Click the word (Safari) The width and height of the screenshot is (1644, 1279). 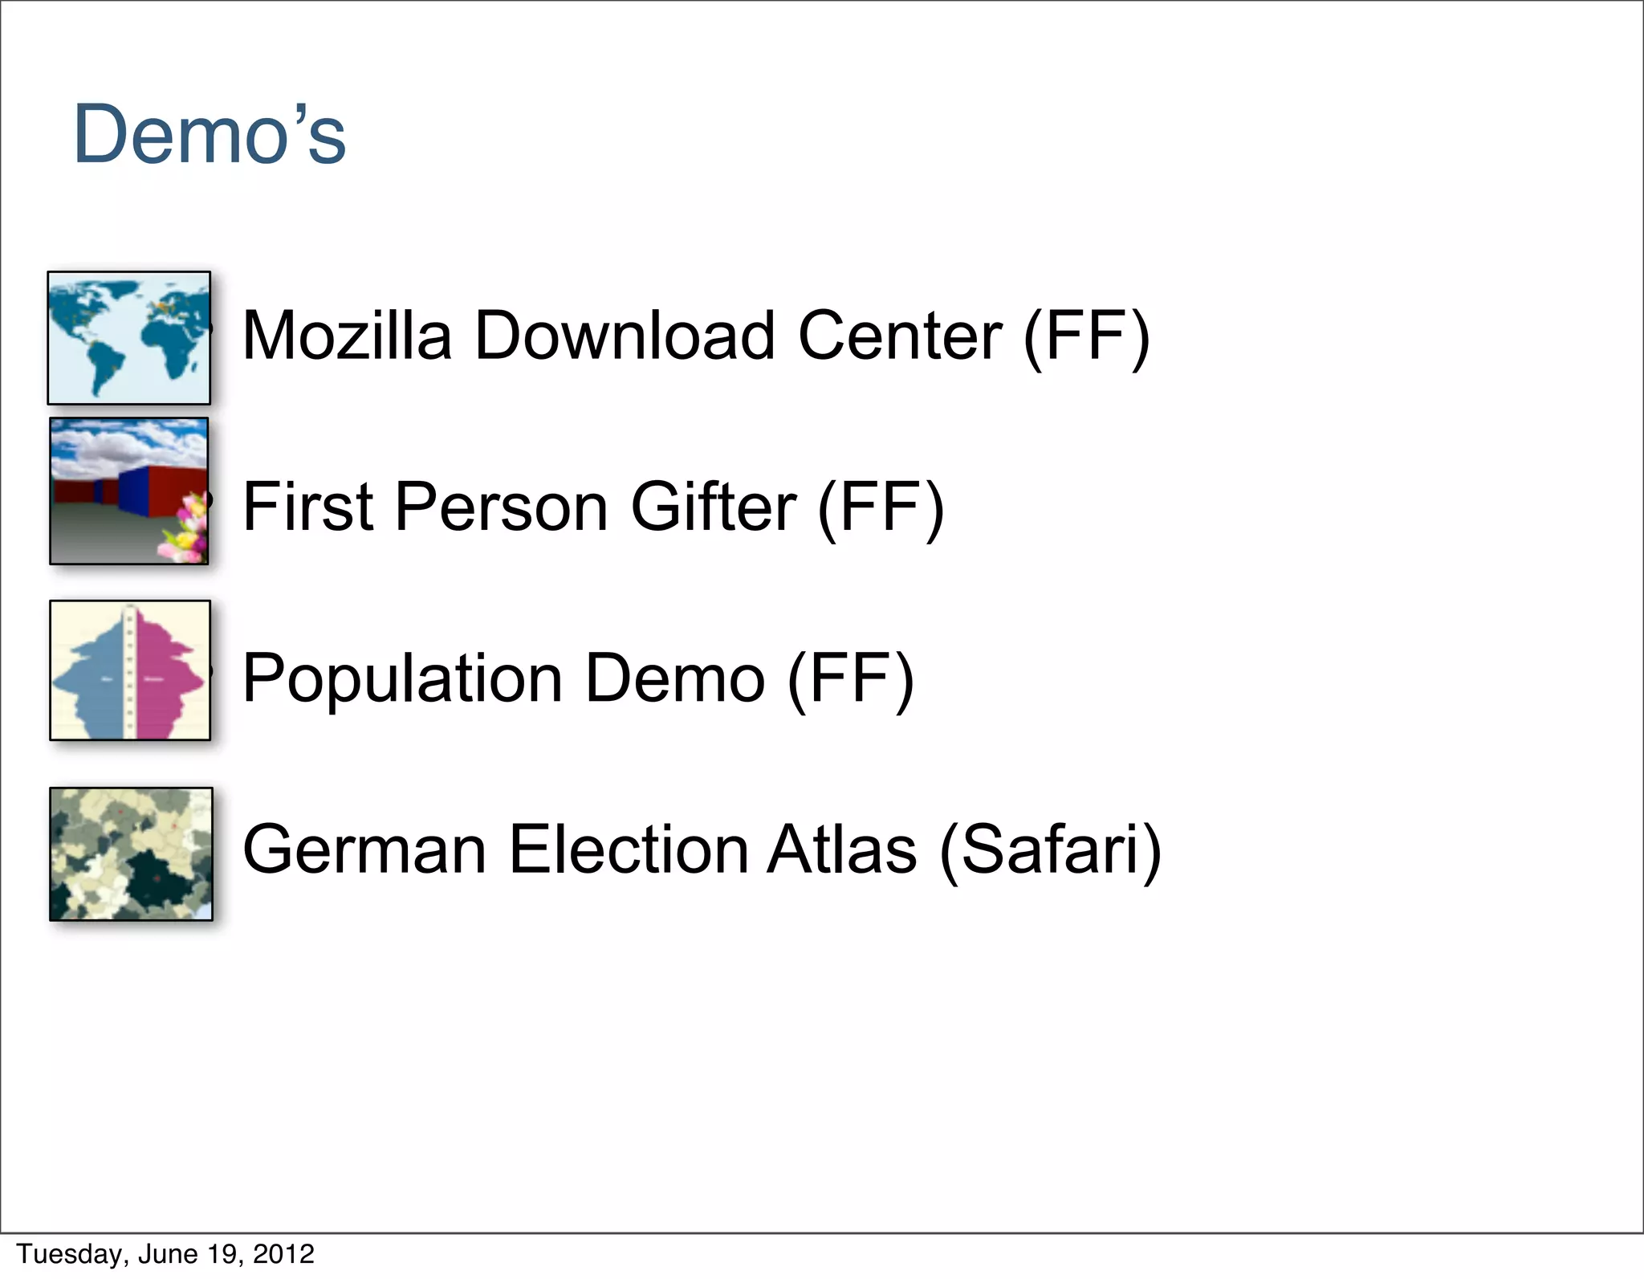coord(1050,849)
